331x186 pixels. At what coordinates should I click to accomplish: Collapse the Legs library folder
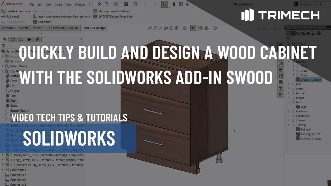tap(289, 102)
